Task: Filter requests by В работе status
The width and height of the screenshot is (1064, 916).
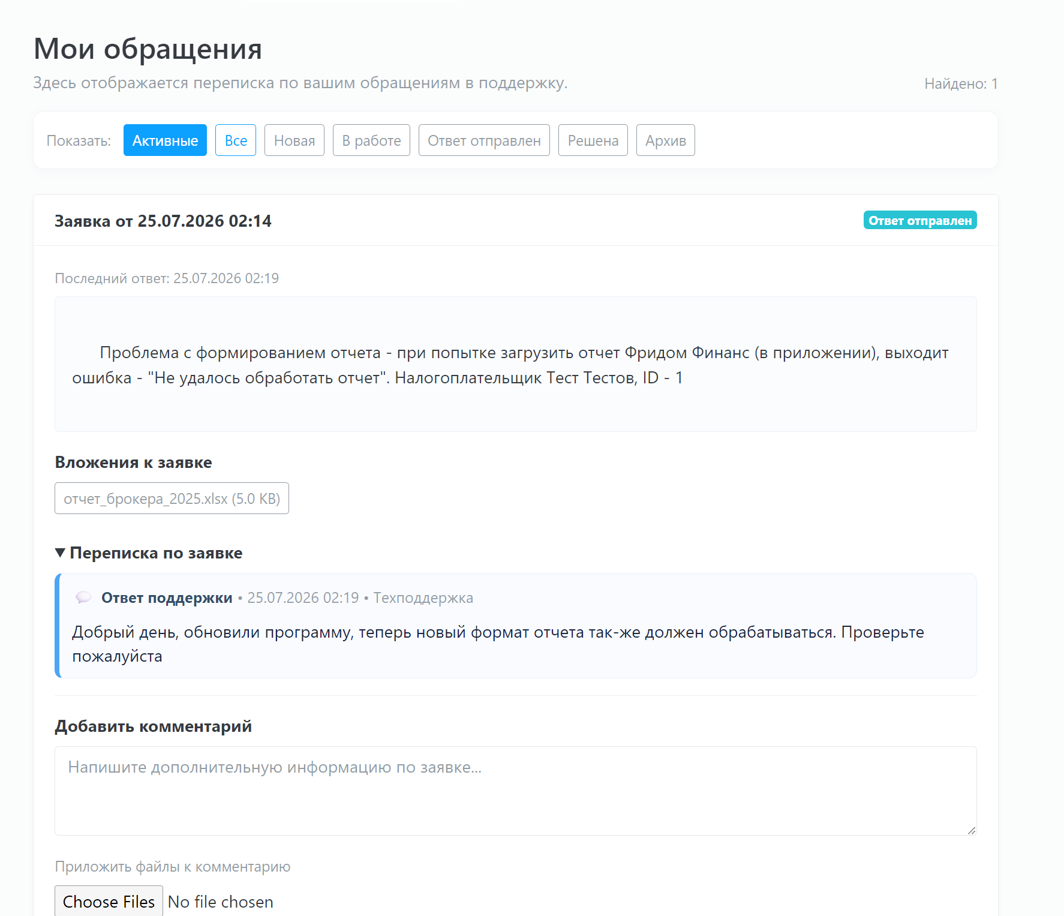Action: [371, 140]
